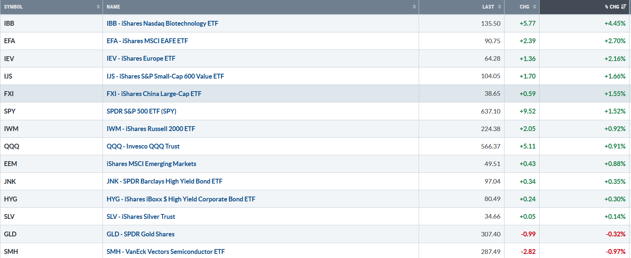Open the iShares MSCI Emerging Markets link
The image size is (631, 258).
(151, 164)
